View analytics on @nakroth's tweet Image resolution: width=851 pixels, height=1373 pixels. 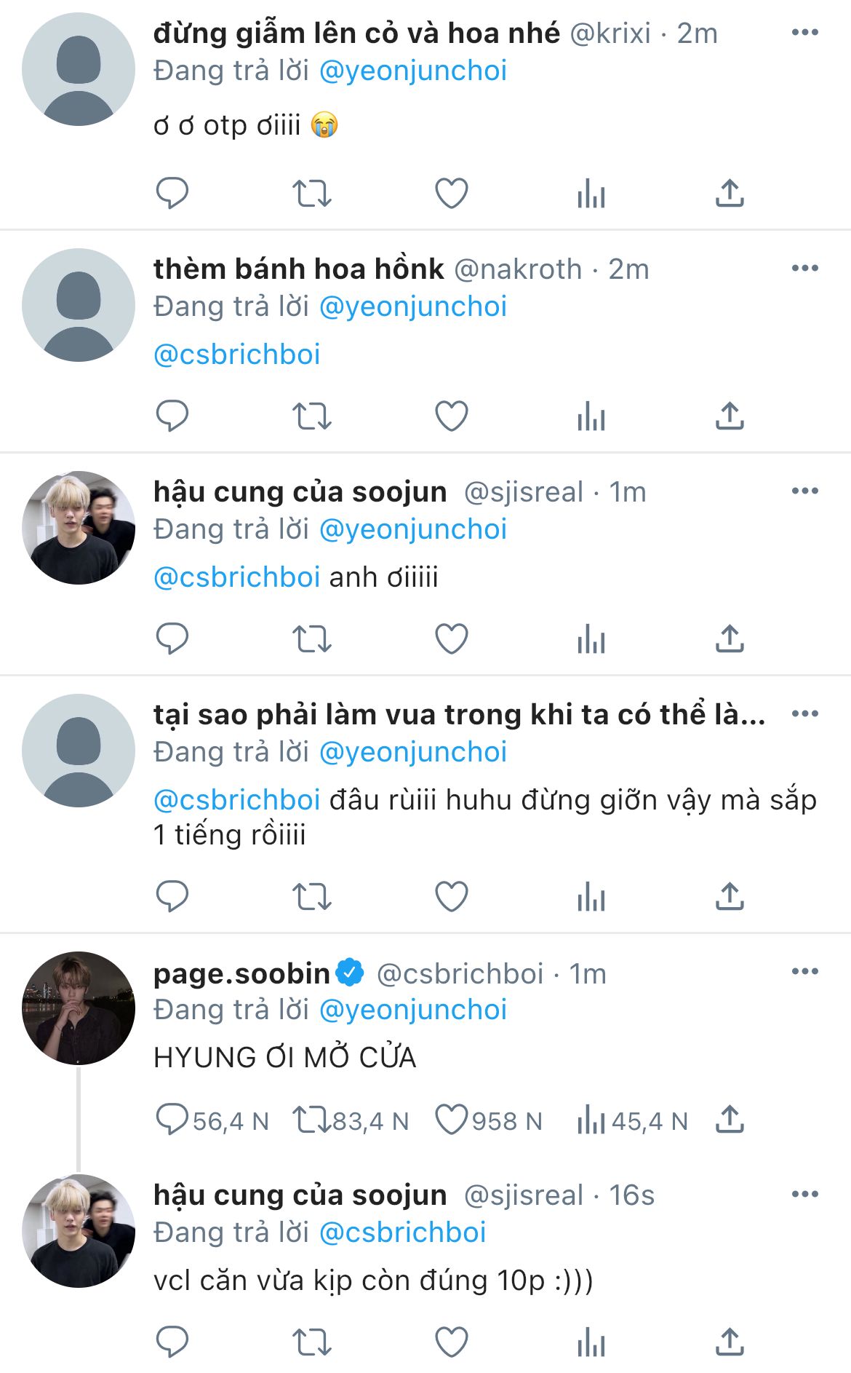click(591, 416)
